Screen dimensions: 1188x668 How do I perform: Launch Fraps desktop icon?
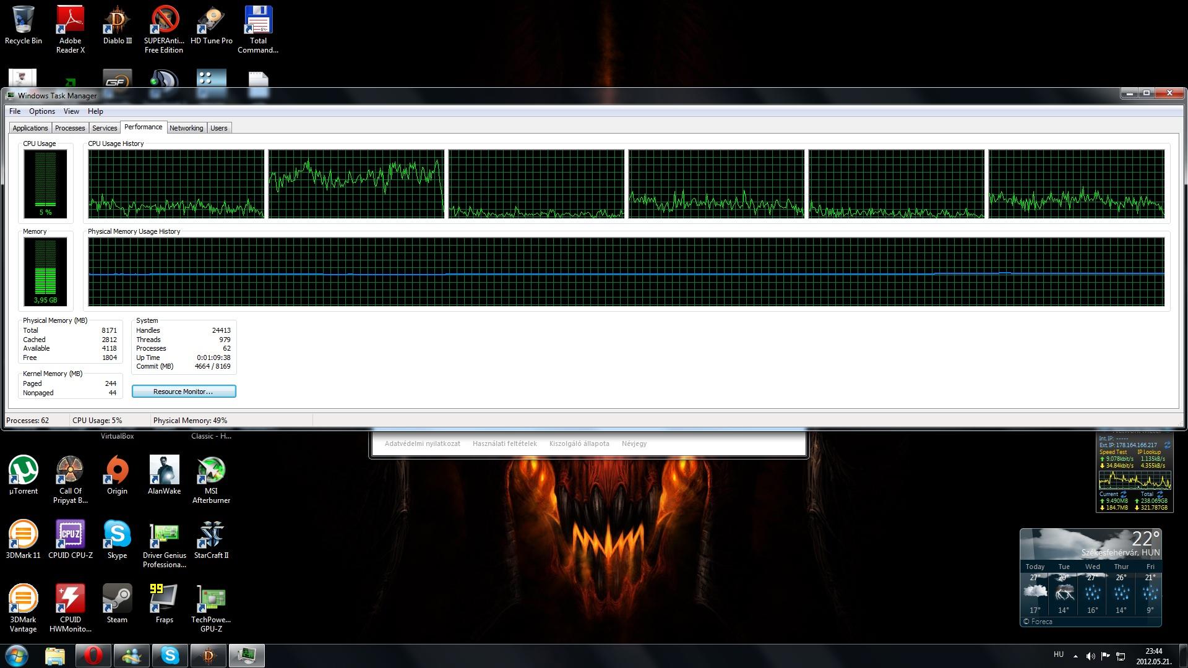pos(164,604)
